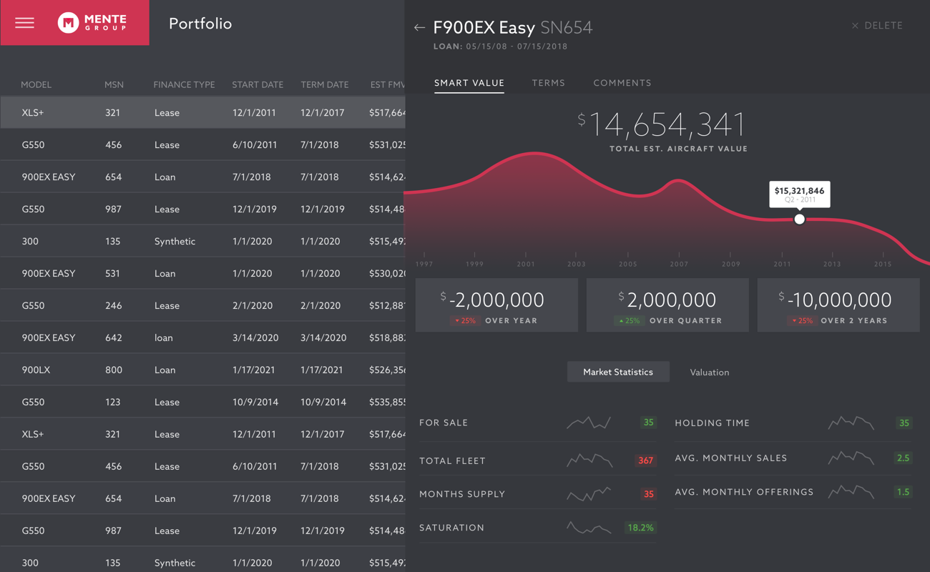Click the Over Quarter value card
The width and height of the screenshot is (930, 572).
click(x=667, y=305)
